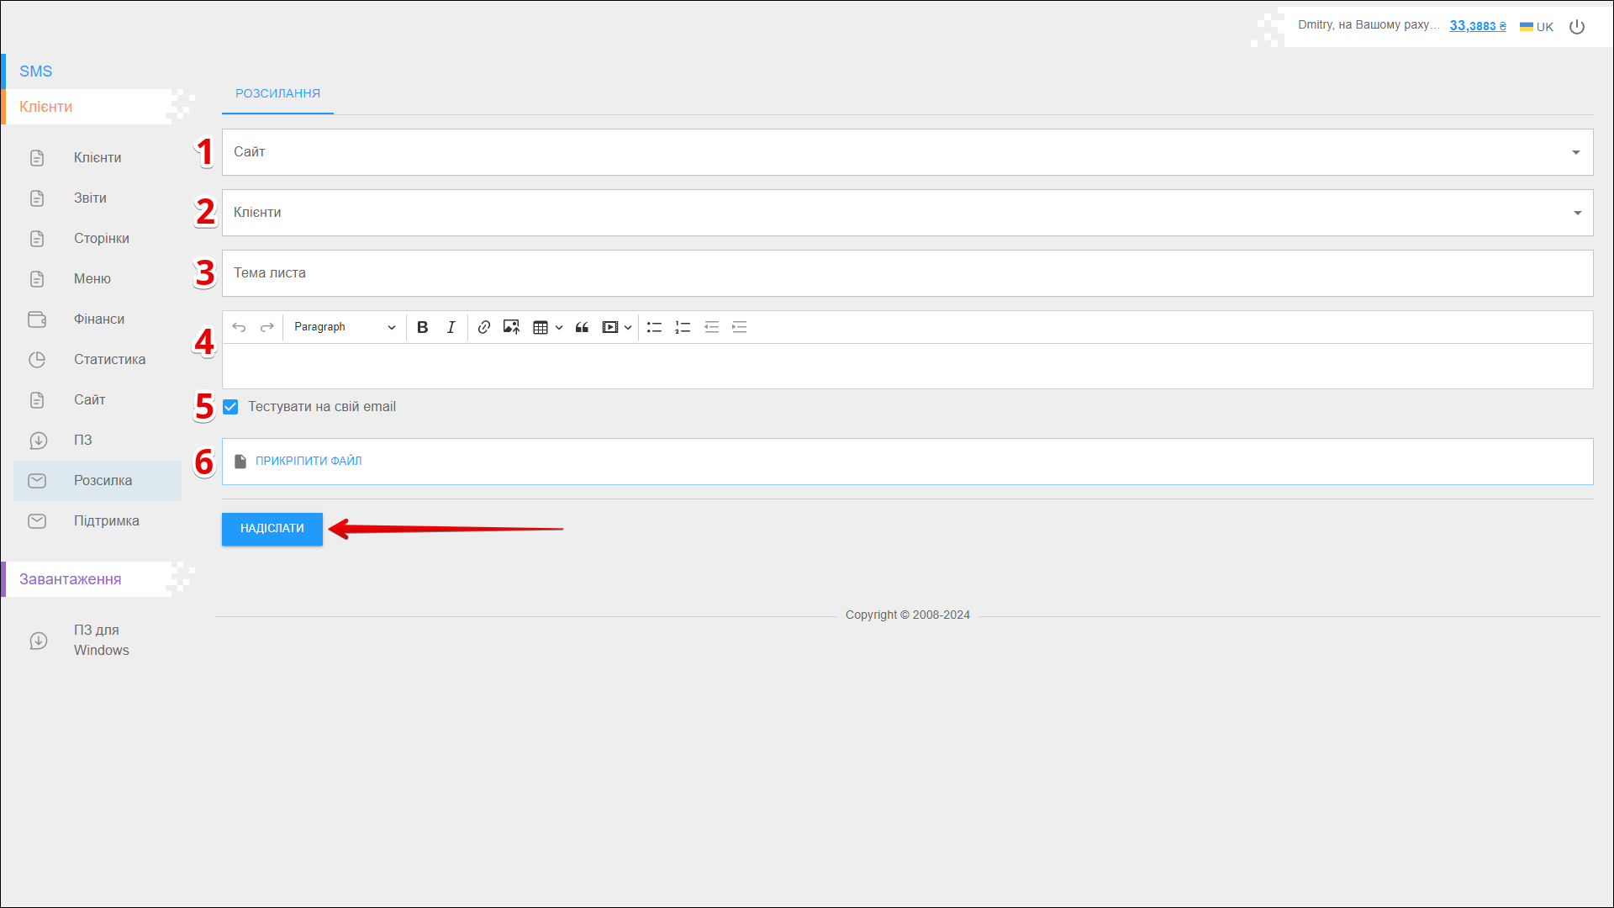The image size is (1614, 908).
Task: Click the upload image icon
Action: pyautogui.click(x=511, y=327)
